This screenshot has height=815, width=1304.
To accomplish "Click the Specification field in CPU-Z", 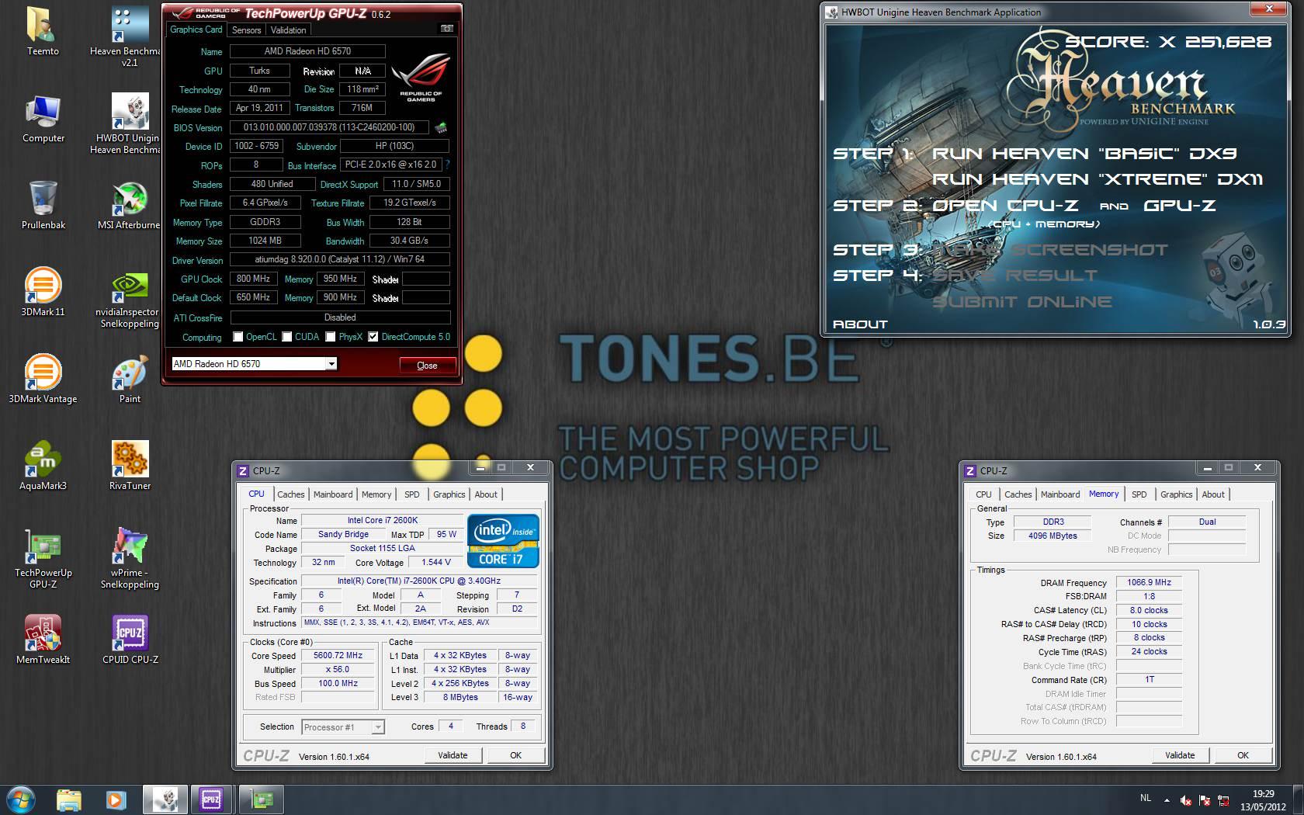I will [x=419, y=581].
